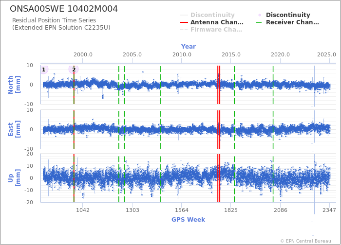
Task: Click the GPS week 1042 tick label
Action: 83,210
